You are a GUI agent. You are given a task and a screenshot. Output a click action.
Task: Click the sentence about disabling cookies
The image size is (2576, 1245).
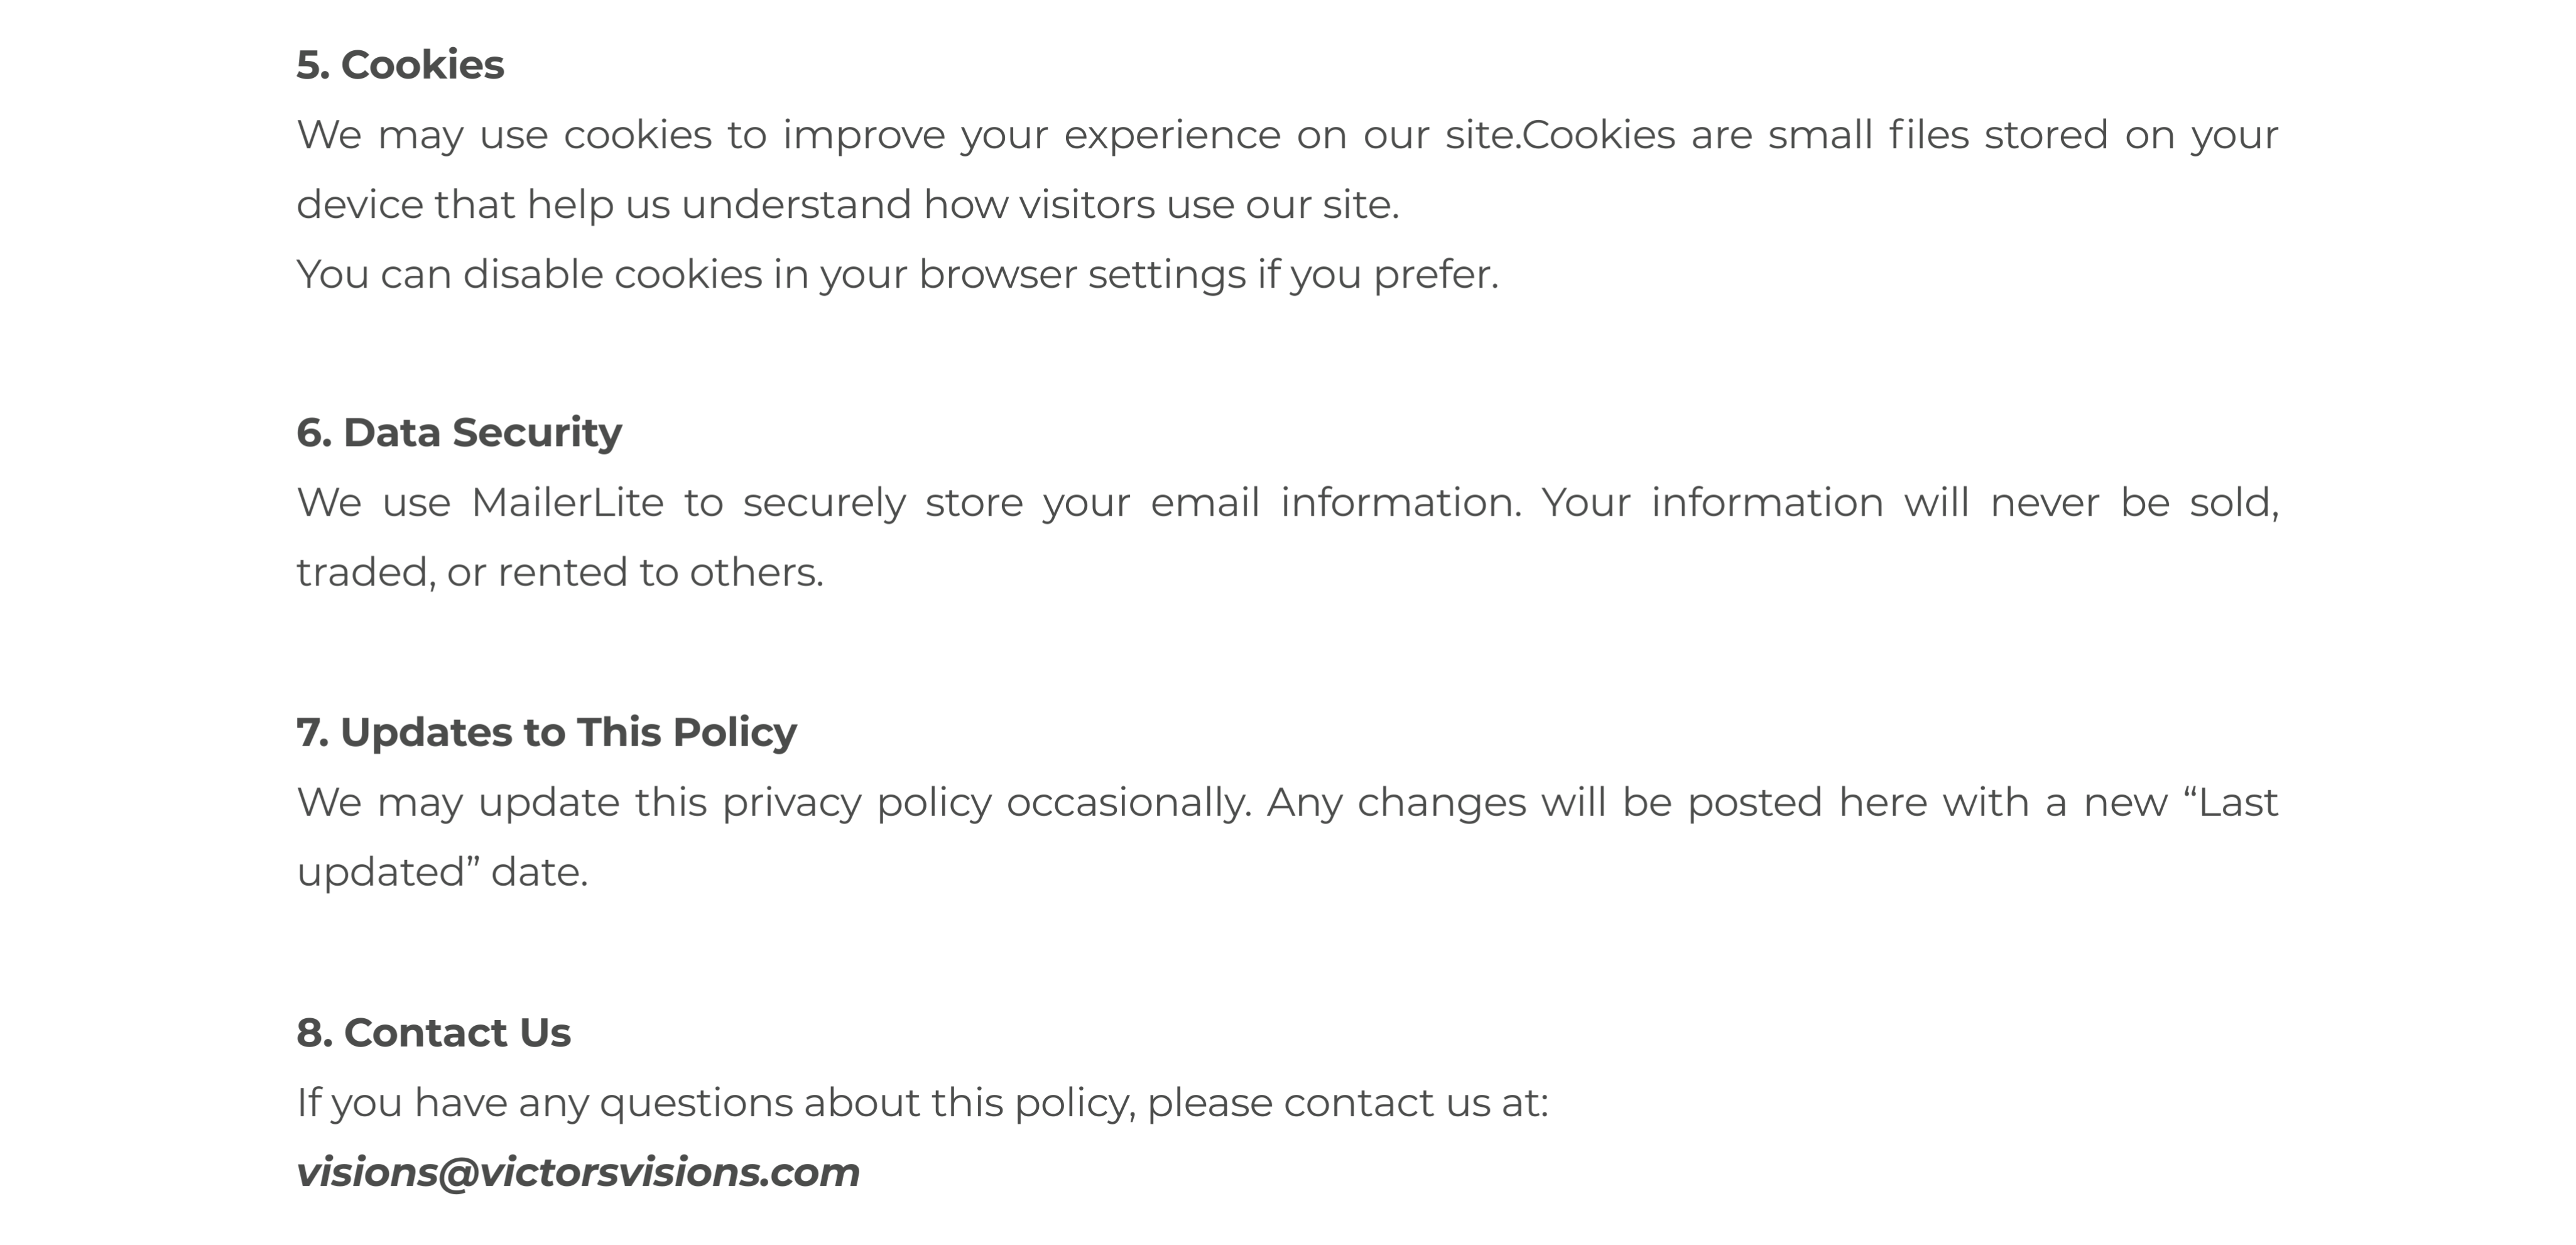[897, 275]
